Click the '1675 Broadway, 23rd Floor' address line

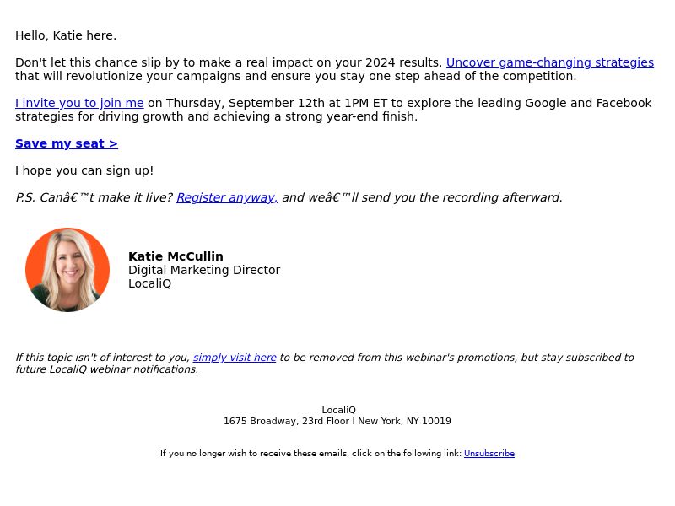(x=337, y=421)
